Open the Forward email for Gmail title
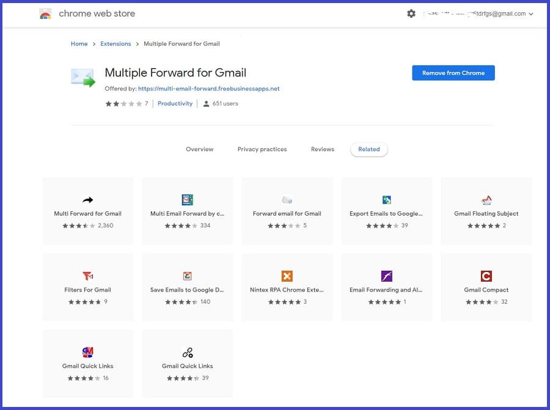550x410 pixels. tap(287, 214)
